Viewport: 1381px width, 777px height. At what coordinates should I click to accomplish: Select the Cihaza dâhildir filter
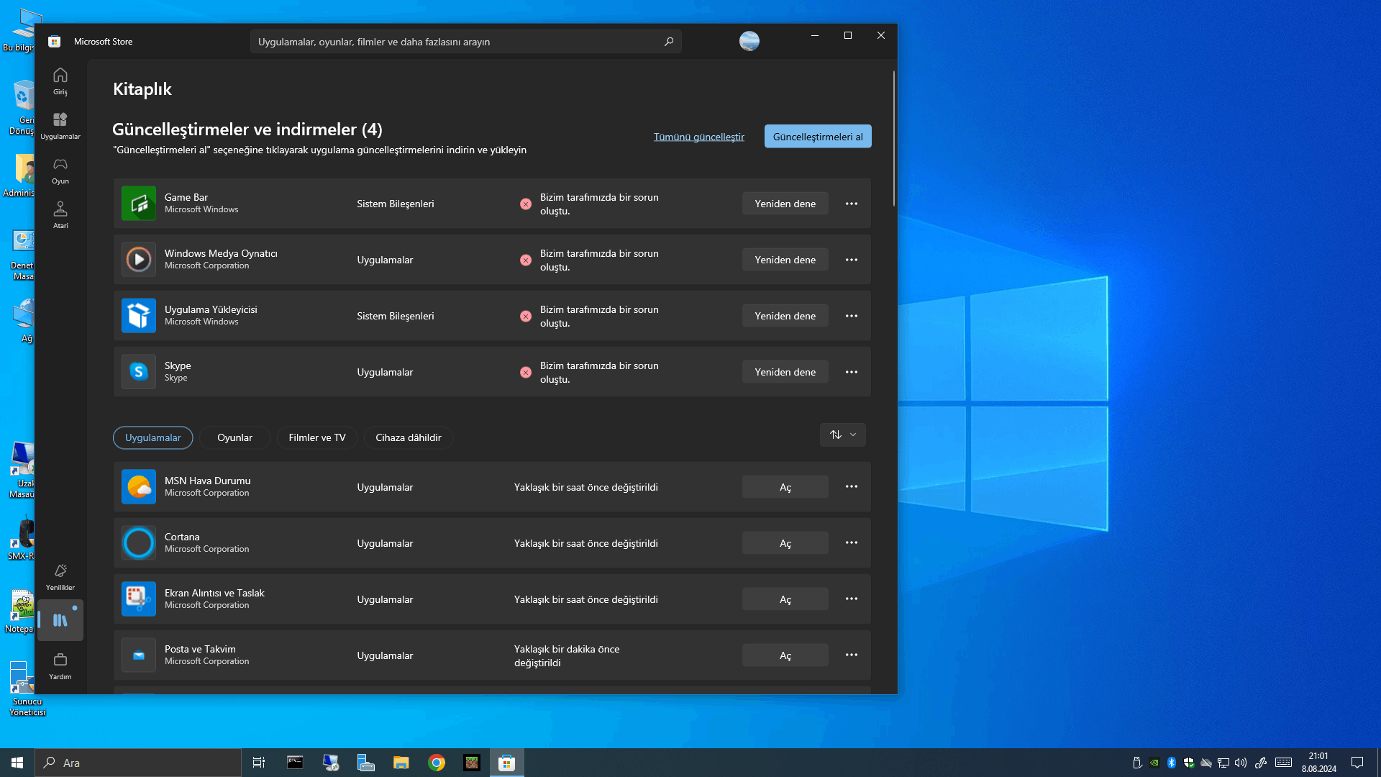click(x=408, y=437)
